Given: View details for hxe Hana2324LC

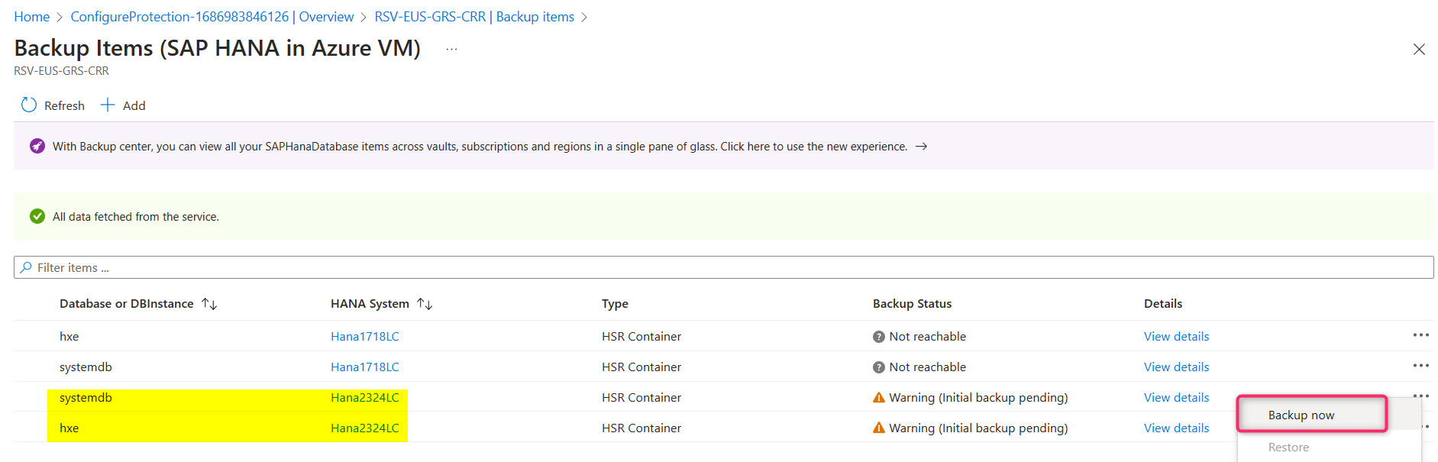Looking at the screenshot, I should pos(1176,428).
